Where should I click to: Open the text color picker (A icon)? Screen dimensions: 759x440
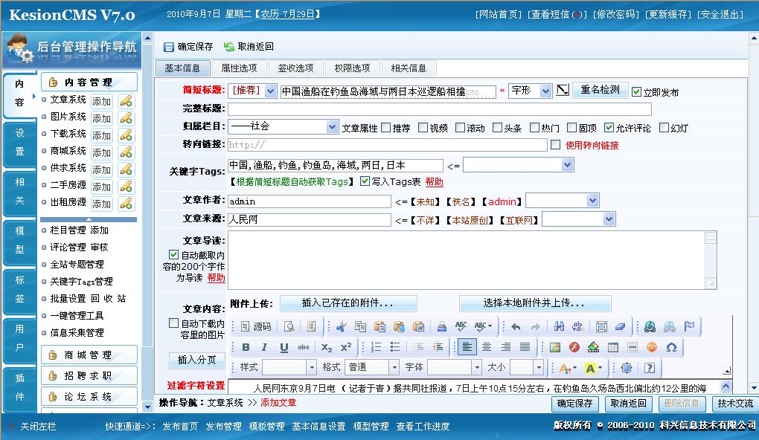point(567,369)
